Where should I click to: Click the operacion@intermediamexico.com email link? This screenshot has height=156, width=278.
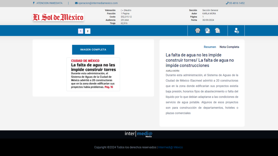(x=98, y=3)
